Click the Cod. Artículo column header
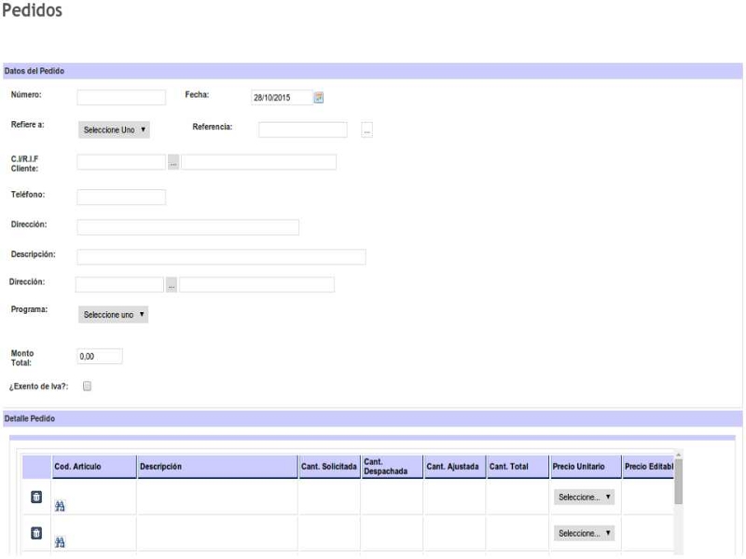The width and height of the screenshot is (746, 559). 77,466
